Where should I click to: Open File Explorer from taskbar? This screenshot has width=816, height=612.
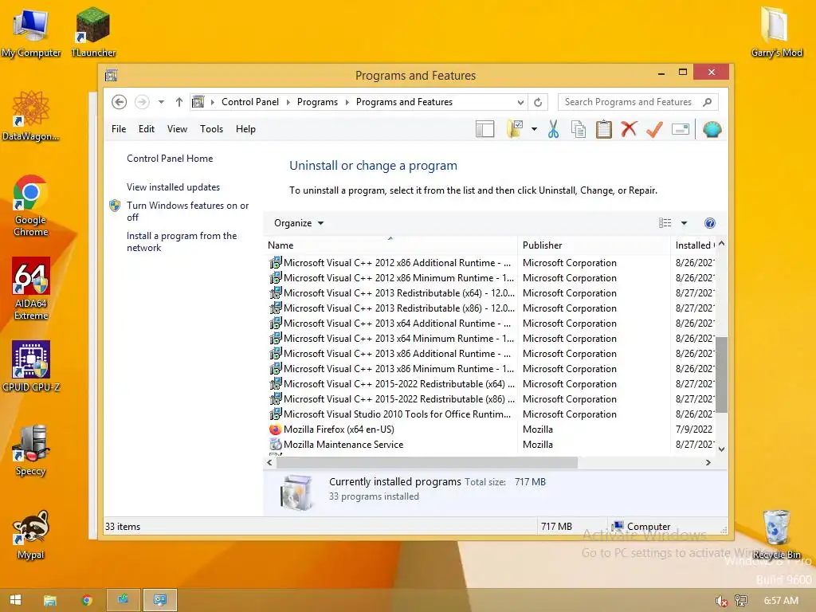click(x=50, y=600)
